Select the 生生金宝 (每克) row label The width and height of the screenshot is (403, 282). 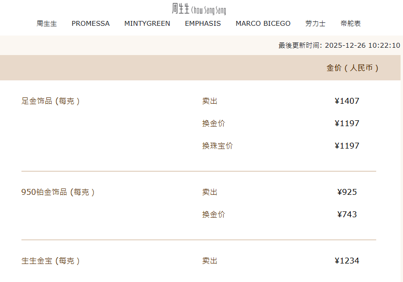click(x=51, y=261)
